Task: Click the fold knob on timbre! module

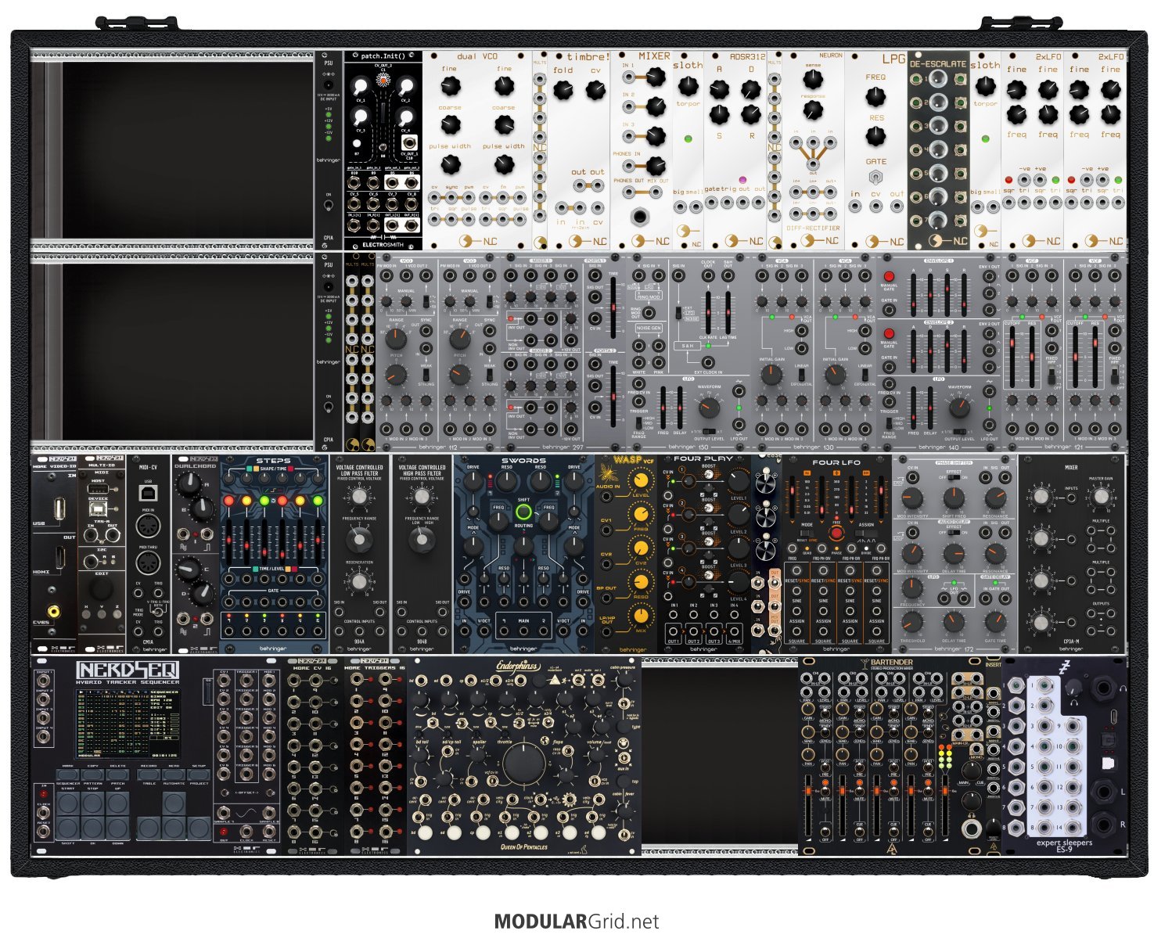Action: (x=563, y=91)
